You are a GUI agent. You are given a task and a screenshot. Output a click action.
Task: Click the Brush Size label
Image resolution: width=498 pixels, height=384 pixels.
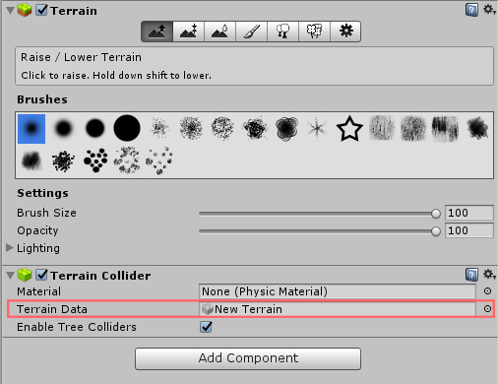(x=46, y=213)
